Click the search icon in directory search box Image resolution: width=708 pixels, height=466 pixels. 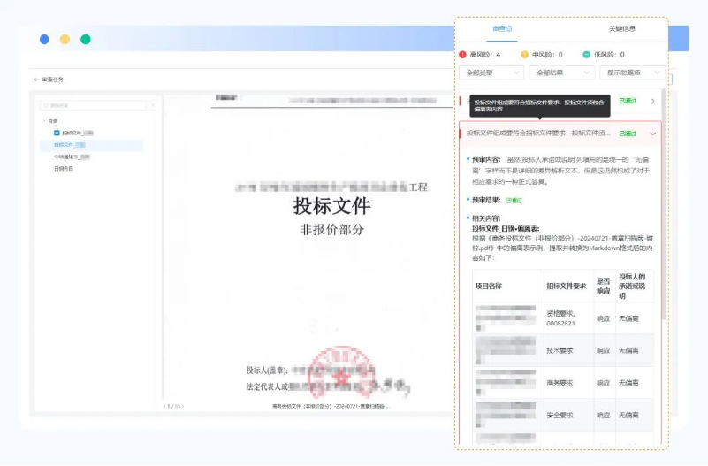[x=46, y=105]
